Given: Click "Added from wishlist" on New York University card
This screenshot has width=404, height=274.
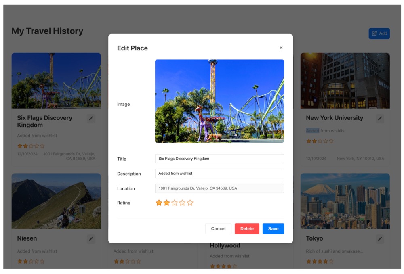Looking at the screenshot, I should [326, 131].
